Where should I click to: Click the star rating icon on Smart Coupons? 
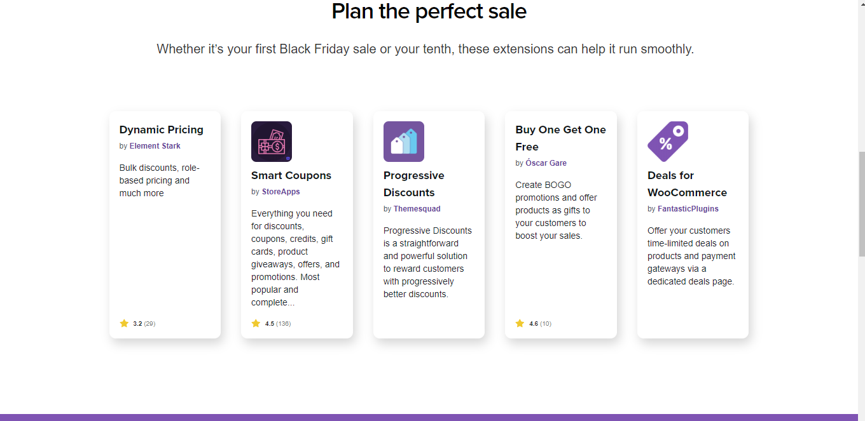pos(256,323)
